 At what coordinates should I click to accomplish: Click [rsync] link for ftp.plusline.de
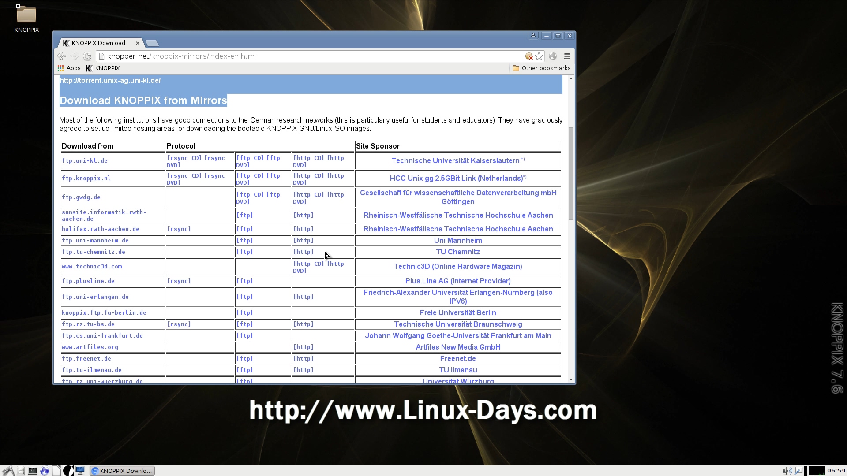(179, 281)
